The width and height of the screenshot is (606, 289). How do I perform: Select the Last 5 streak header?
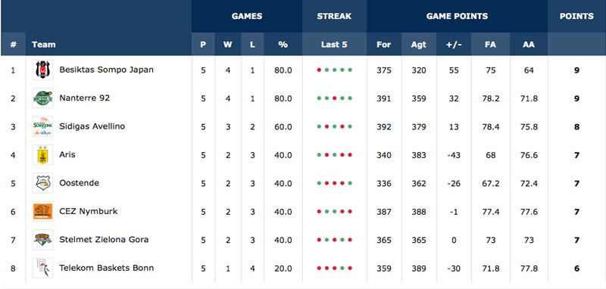(334, 45)
